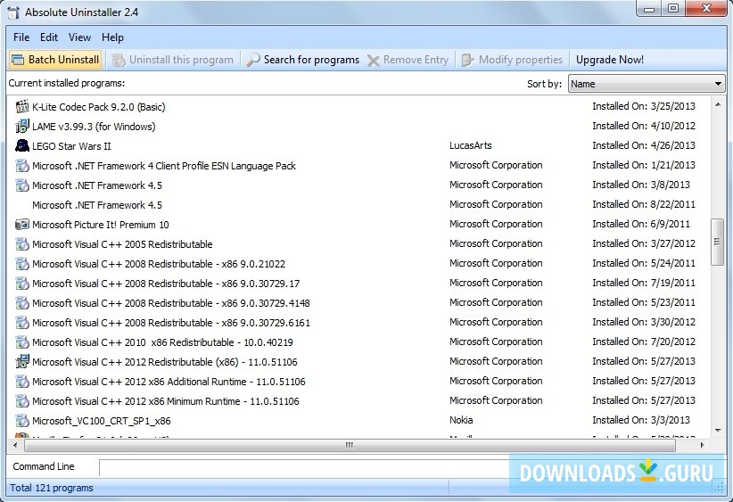Image resolution: width=733 pixels, height=502 pixels.
Task: Click the Microsoft_VC100_CRT_SP1_x86 icon
Action: click(22, 421)
